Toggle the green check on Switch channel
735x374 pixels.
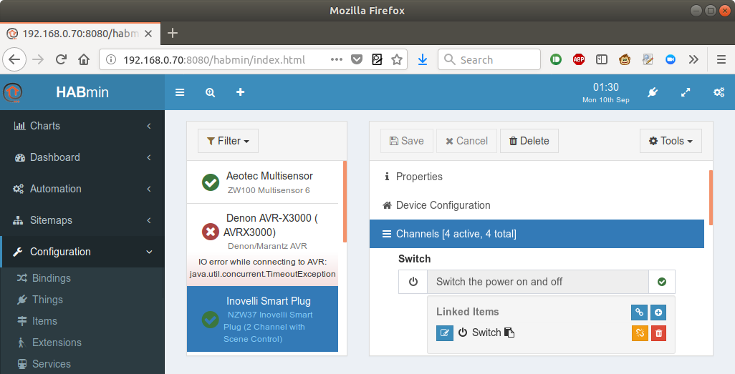662,282
